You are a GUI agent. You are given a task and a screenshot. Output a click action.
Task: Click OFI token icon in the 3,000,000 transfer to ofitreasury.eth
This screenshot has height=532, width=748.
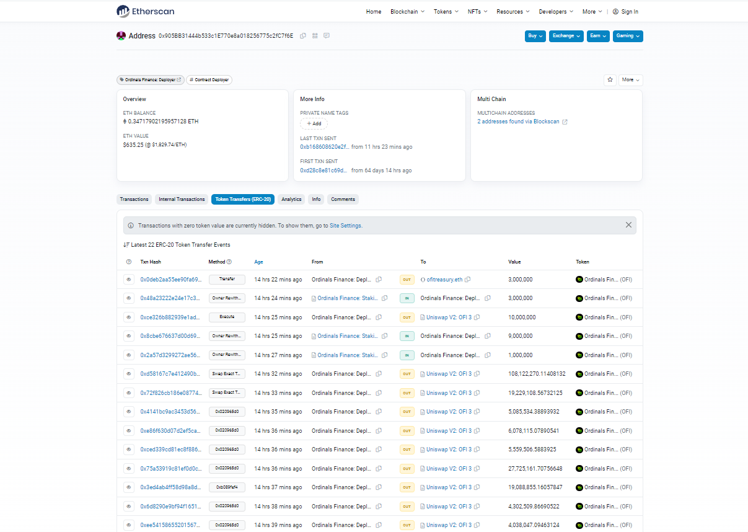click(579, 280)
